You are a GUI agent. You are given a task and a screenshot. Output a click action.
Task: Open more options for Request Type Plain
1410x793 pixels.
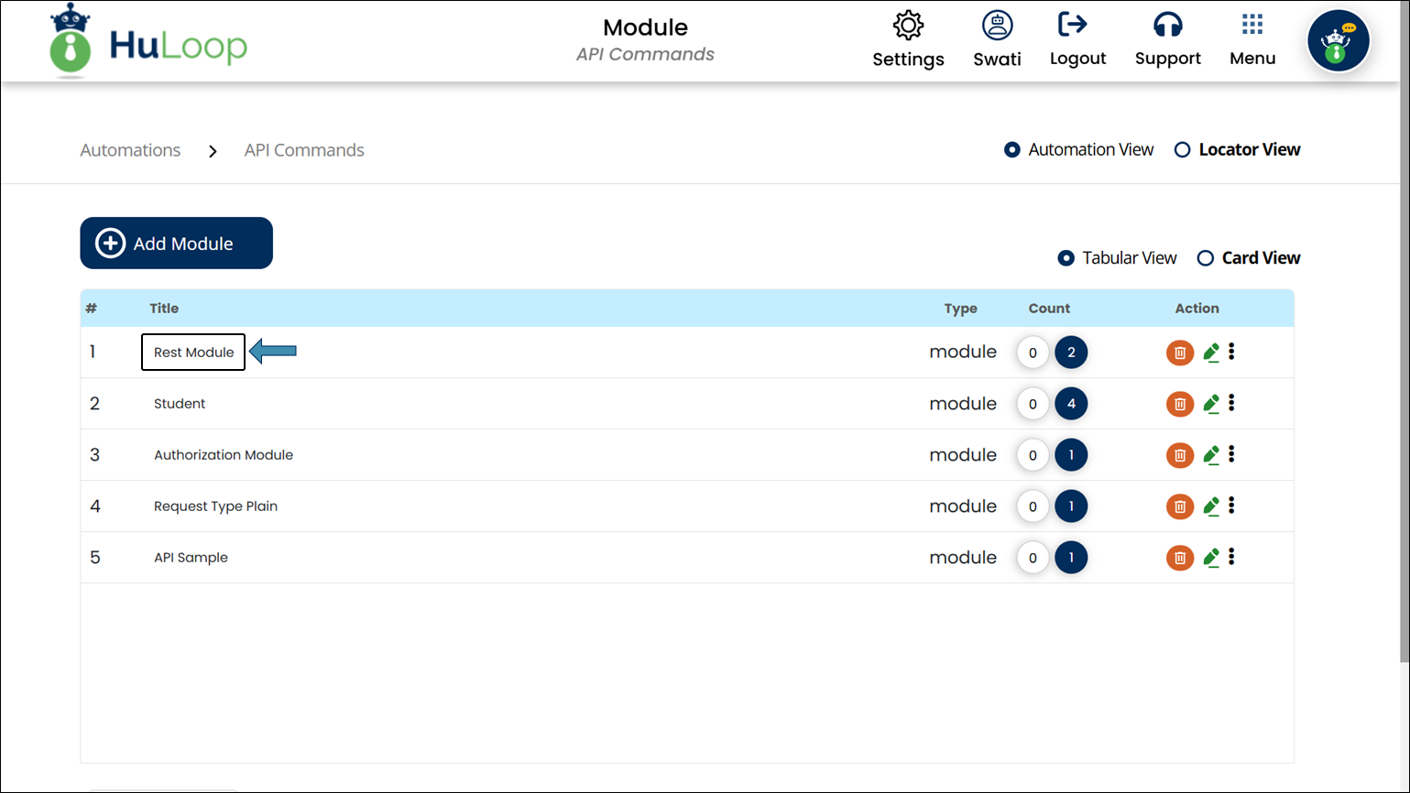[x=1232, y=505]
